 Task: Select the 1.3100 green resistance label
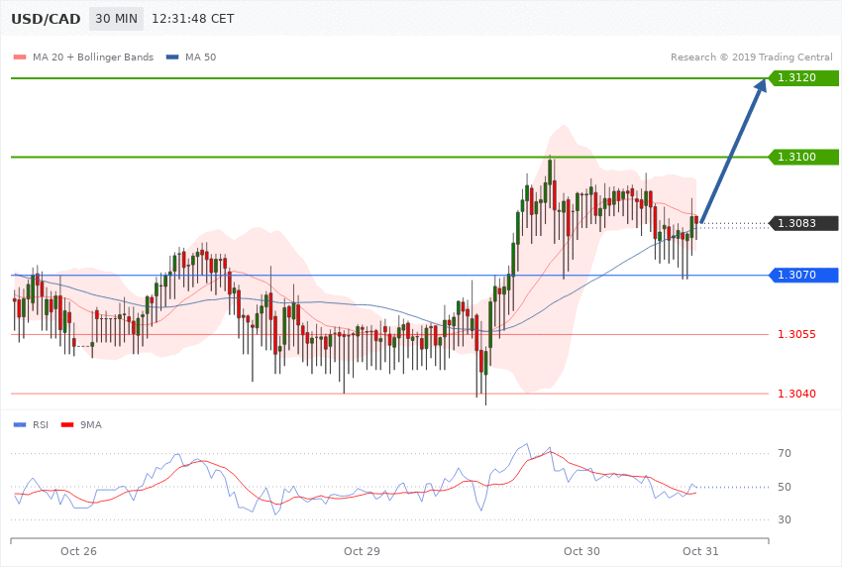(x=803, y=157)
